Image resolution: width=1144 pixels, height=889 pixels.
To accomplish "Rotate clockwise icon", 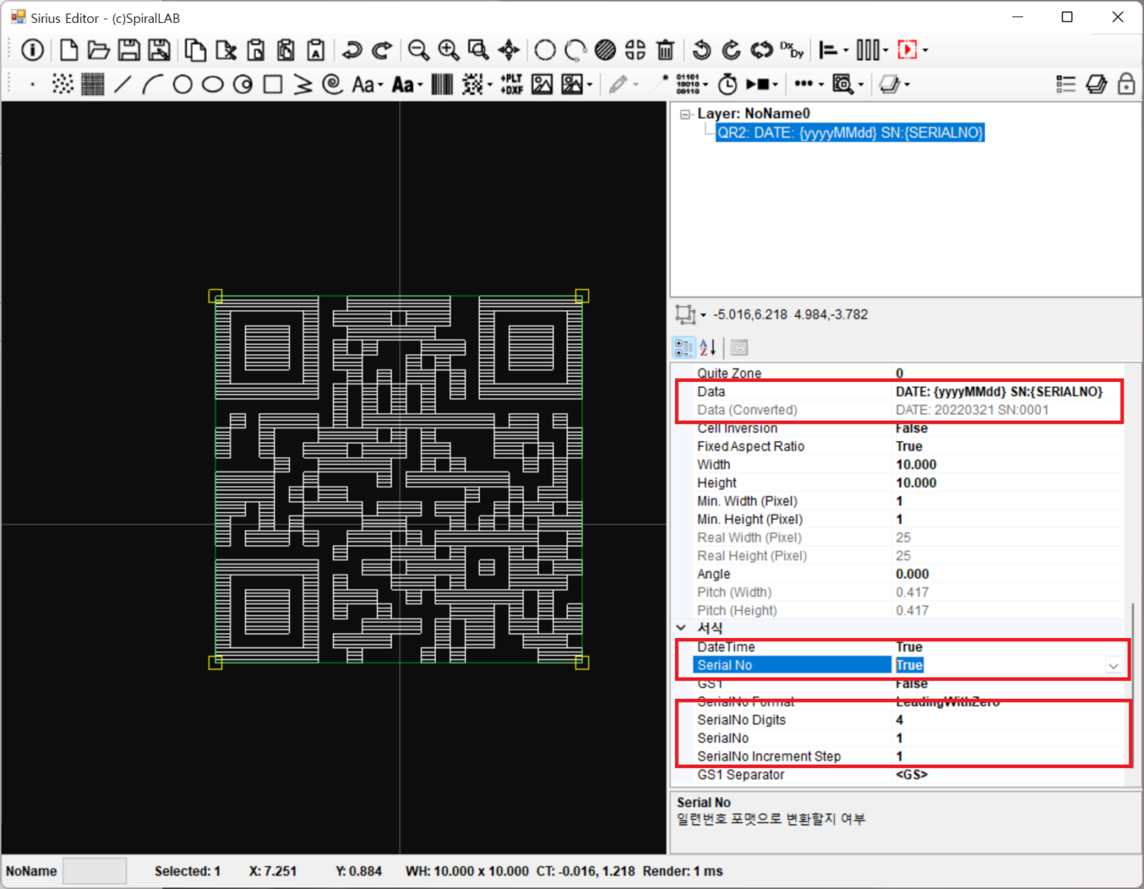I will tap(731, 50).
